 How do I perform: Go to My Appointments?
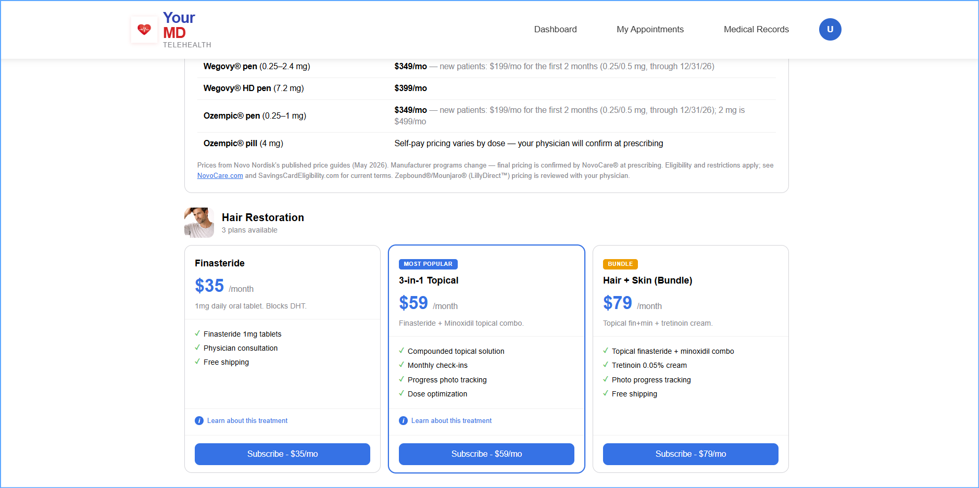click(650, 29)
